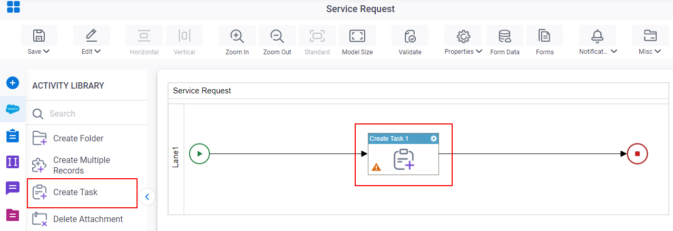Select the purple chat bubble sidebar icon
Viewport: 673px width, 231px height.
click(13, 188)
